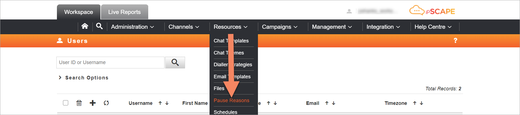Switch to the Live Reports tab

[x=125, y=12]
